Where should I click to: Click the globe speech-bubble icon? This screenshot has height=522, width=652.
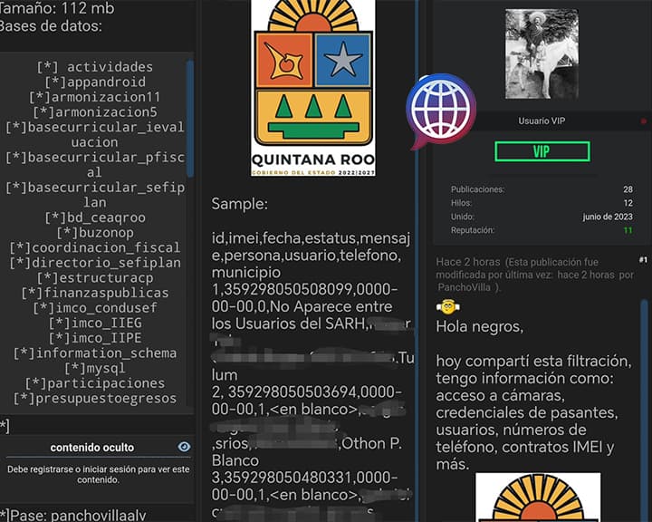[x=441, y=111]
